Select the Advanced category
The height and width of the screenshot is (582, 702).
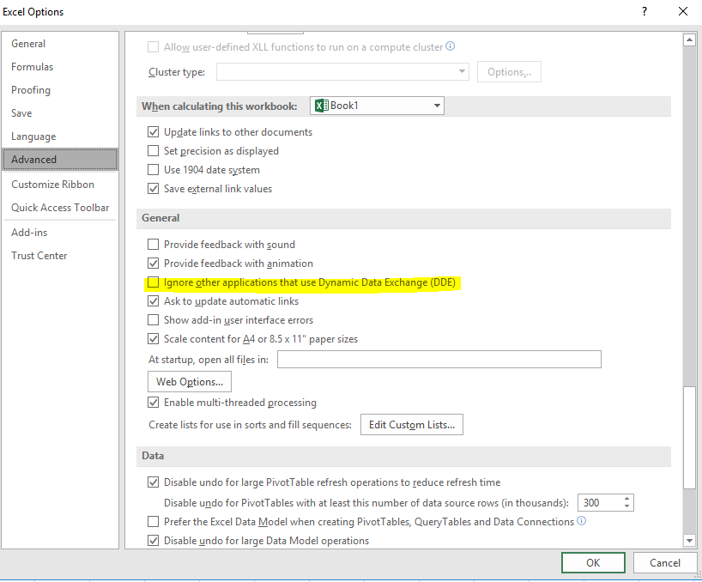[x=60, y=160]
